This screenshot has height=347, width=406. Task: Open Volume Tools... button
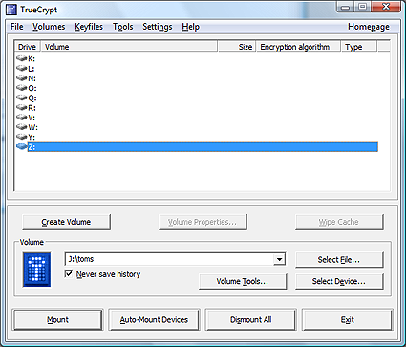point(243,281)
